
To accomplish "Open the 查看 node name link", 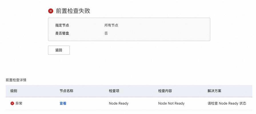I will 63,103.
